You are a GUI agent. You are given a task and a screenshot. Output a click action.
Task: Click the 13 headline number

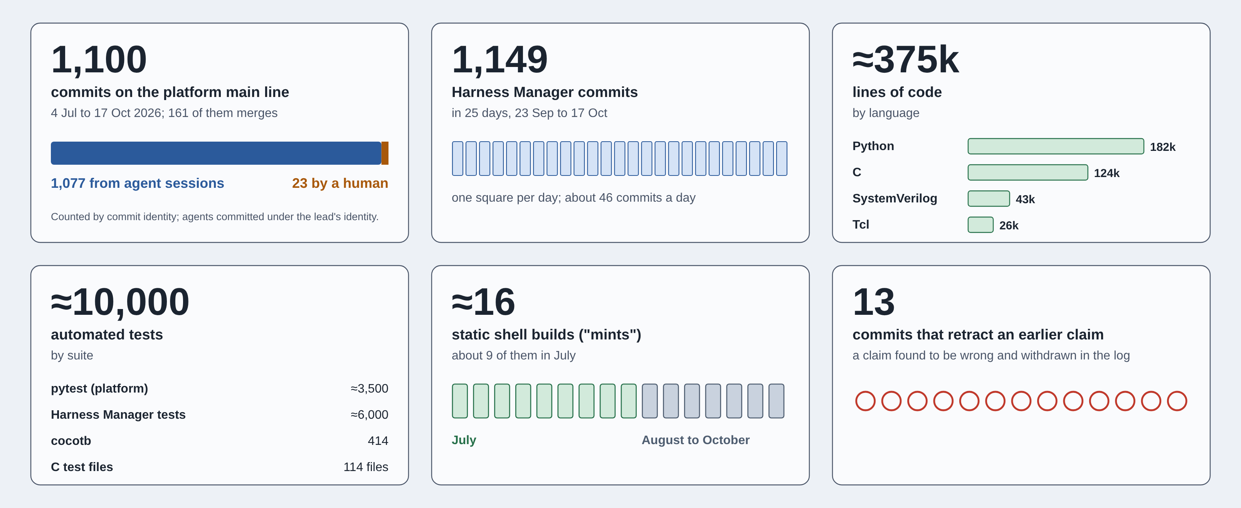click(x=873, y=302)
